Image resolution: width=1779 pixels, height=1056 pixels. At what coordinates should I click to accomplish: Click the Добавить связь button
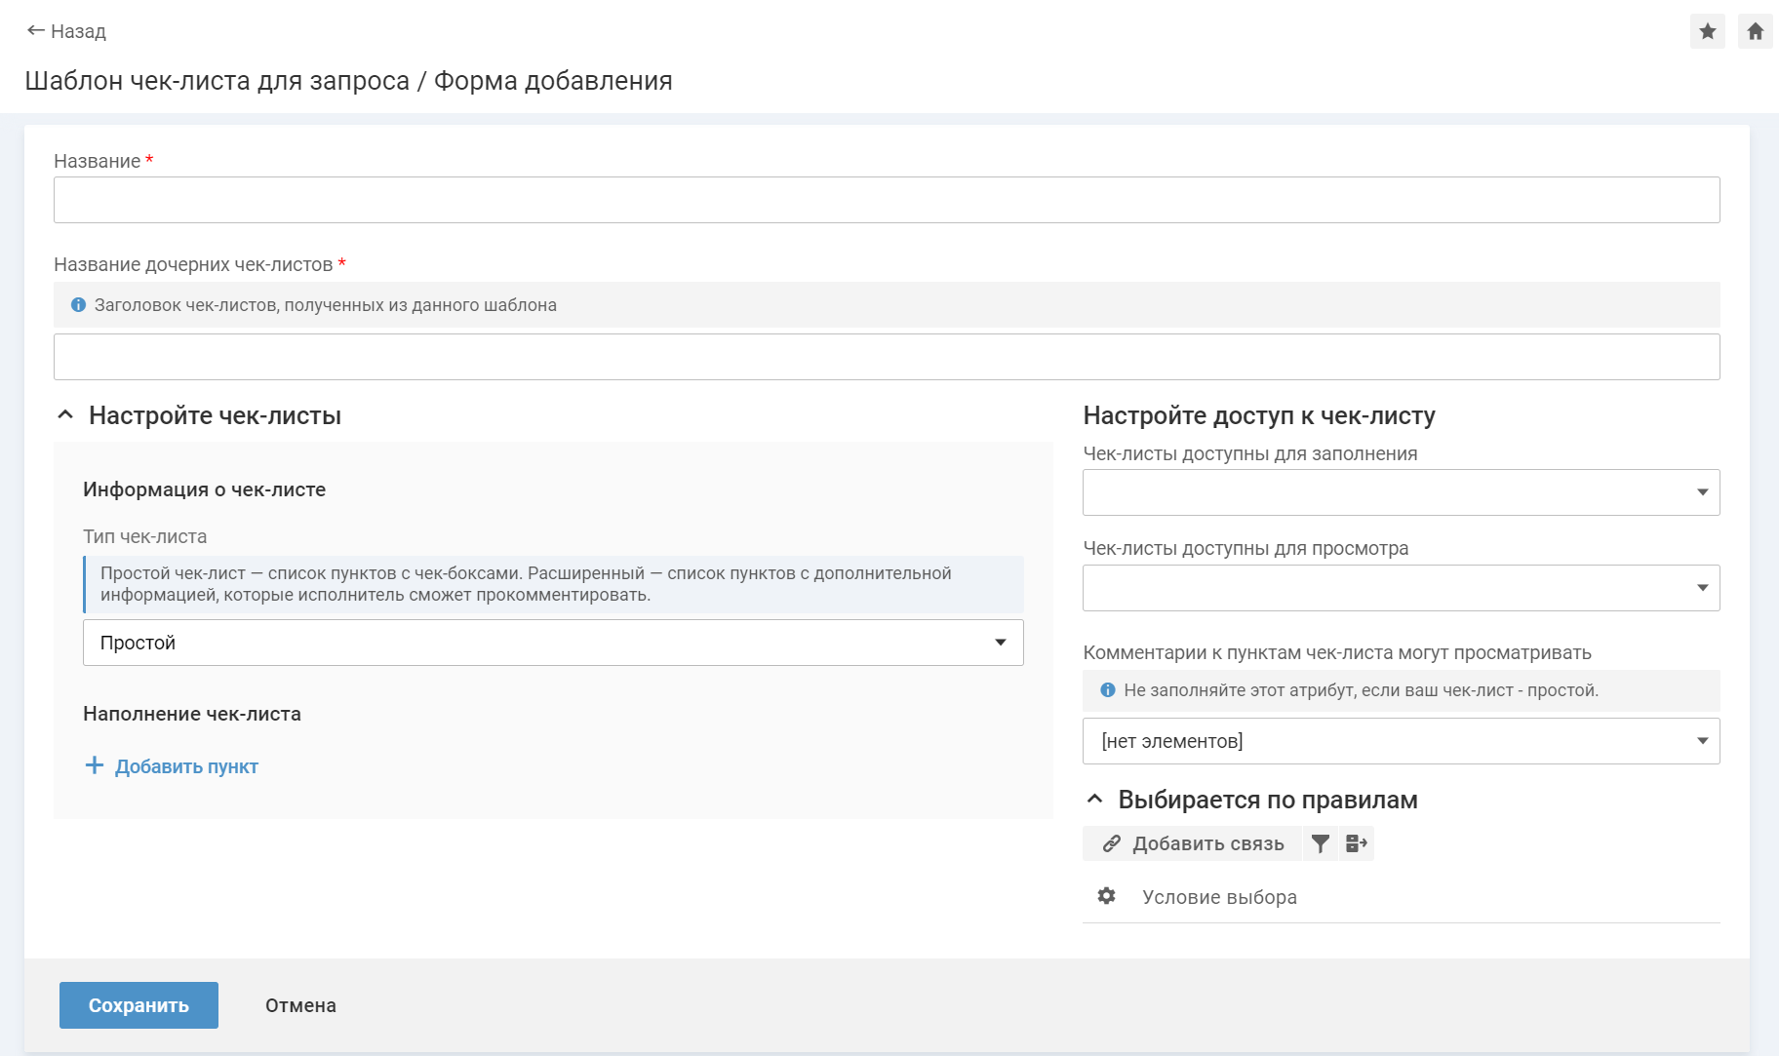tap(1193, 843)
